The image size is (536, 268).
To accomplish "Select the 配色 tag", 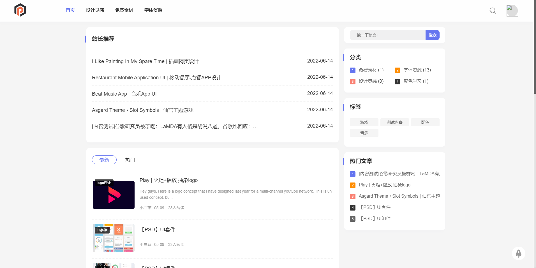I will (x=425, y=122).
